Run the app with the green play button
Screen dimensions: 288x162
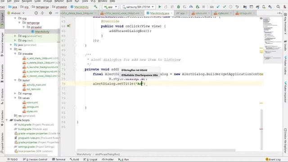(159, 7)
